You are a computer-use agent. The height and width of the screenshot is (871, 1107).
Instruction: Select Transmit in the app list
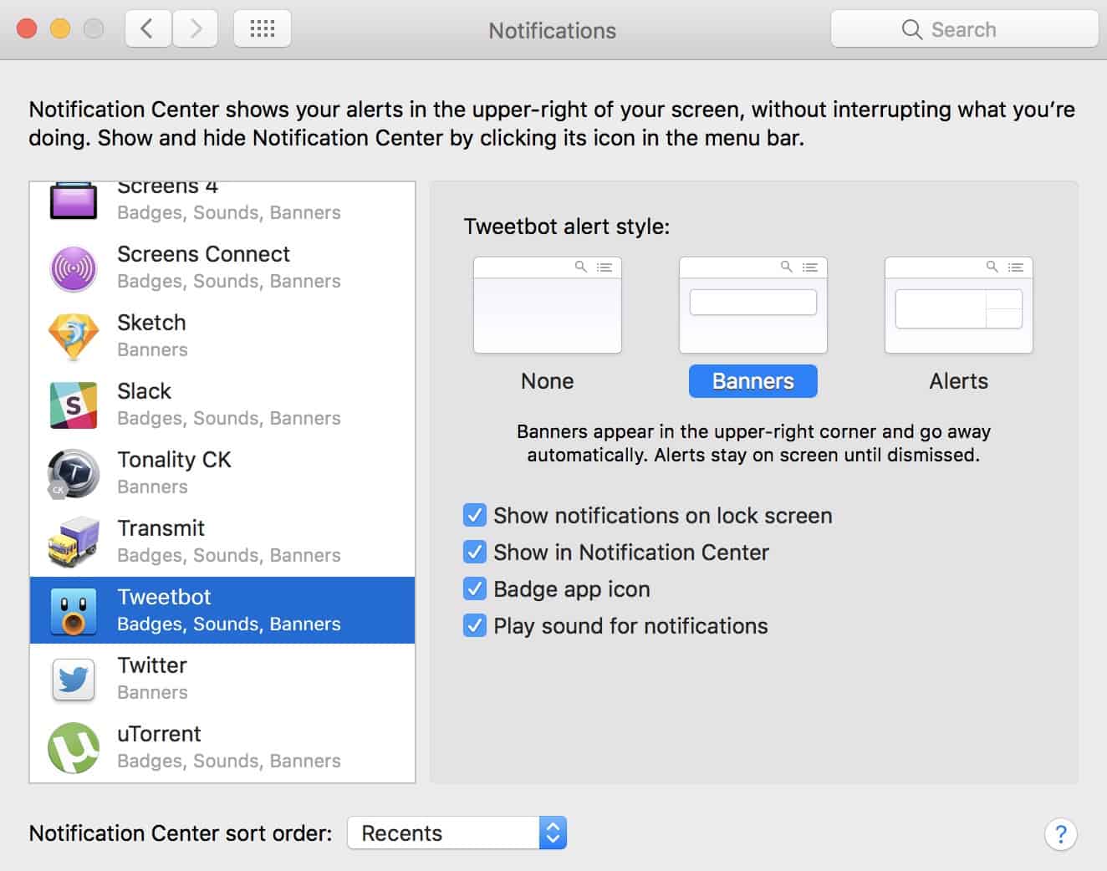click(x=222, y=542)
